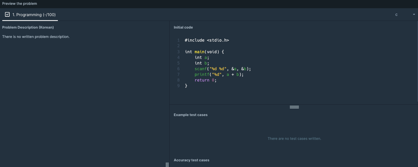Click the vertical panel divider handle

167,164
